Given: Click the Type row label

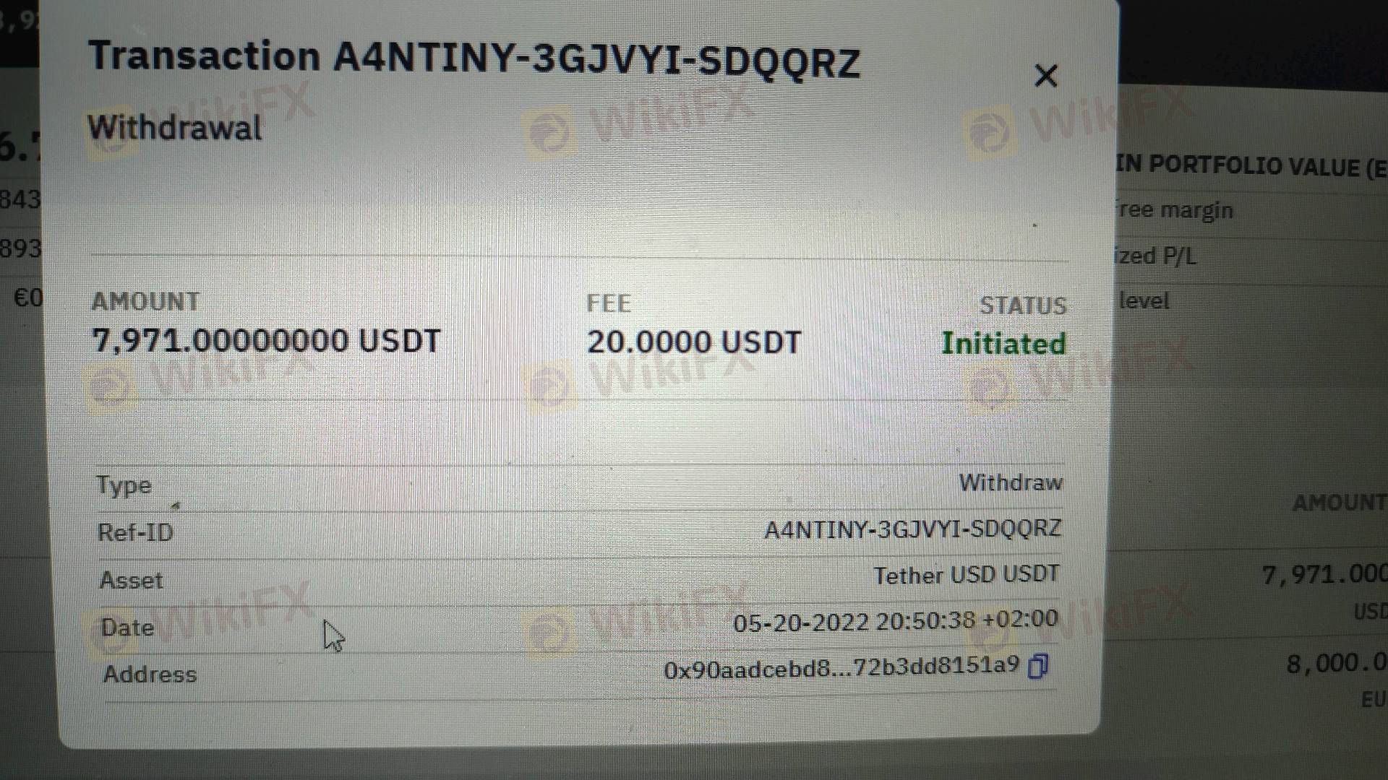Looking at the screenshot, I should click(x=124, y=485).
